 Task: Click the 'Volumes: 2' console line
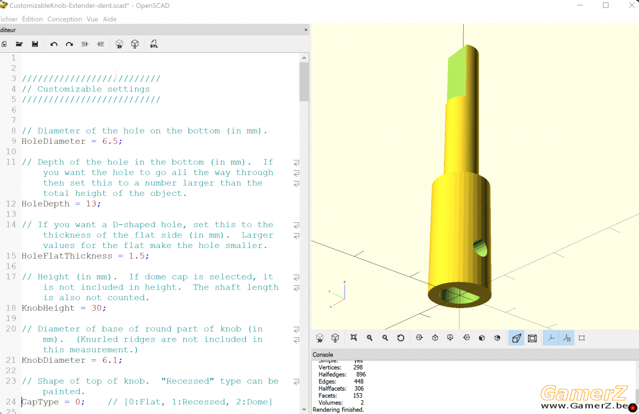tap(341, 403)
